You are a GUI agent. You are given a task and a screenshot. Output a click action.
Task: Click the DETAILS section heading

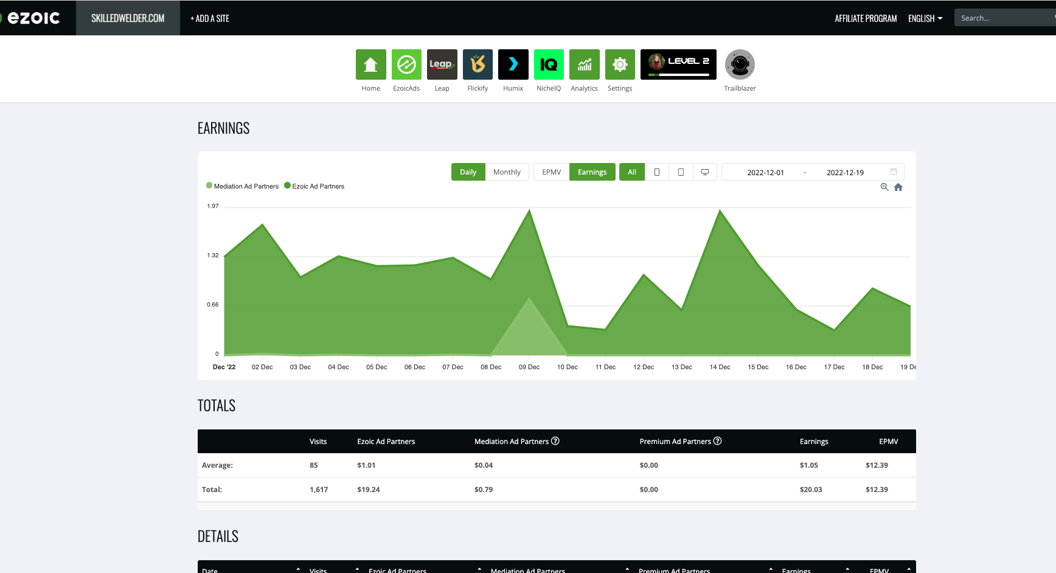[x=218, y=537]
